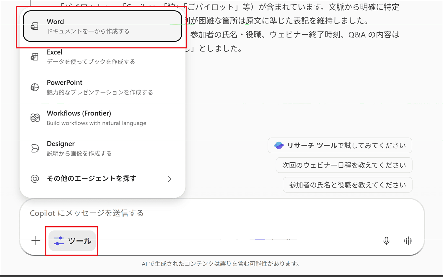
Task: Select the Word icon in the agent menu
Action: tap(35, 26)
